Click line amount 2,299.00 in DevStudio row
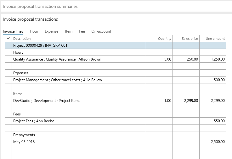 (x=213, y=101)
